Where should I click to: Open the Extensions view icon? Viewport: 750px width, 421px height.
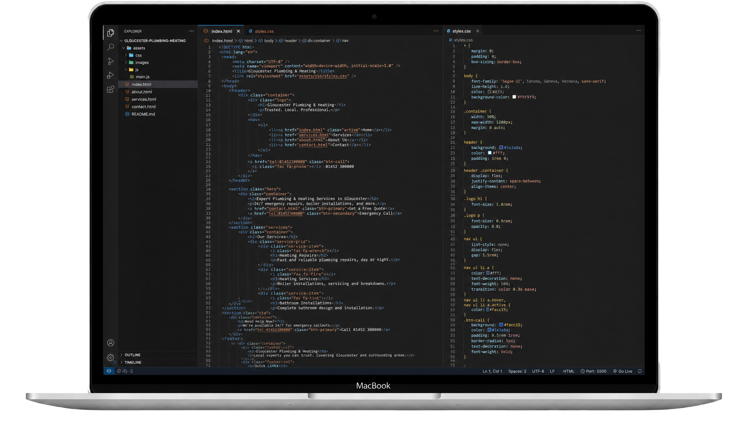110,89
